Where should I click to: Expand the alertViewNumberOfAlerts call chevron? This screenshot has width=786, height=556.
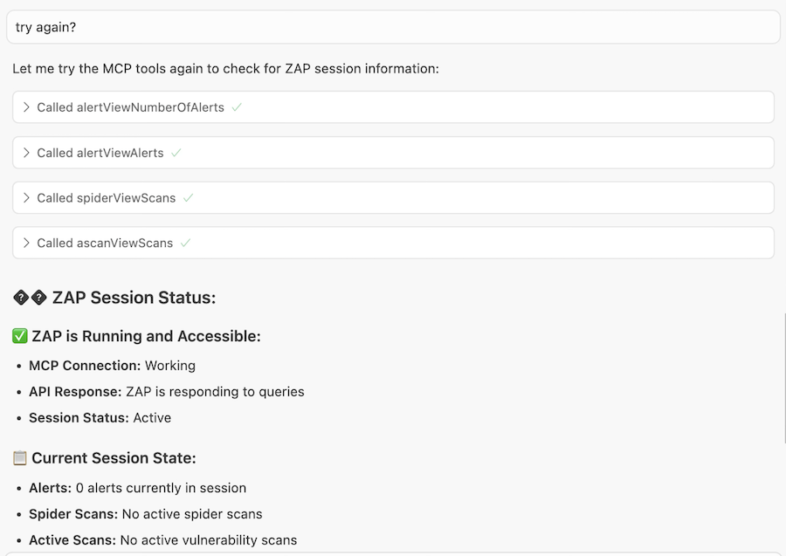coord(26,107)
